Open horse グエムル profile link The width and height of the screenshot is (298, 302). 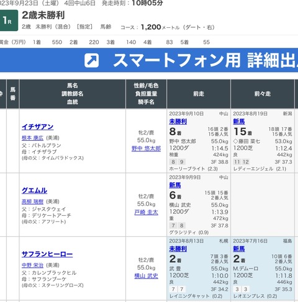click(x=34, y=190)
